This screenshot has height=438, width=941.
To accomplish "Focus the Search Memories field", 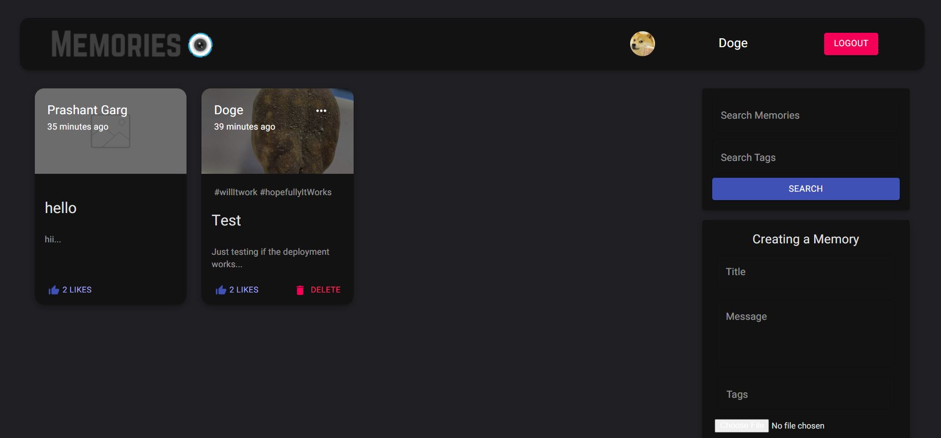I will (x=805, y=115).
